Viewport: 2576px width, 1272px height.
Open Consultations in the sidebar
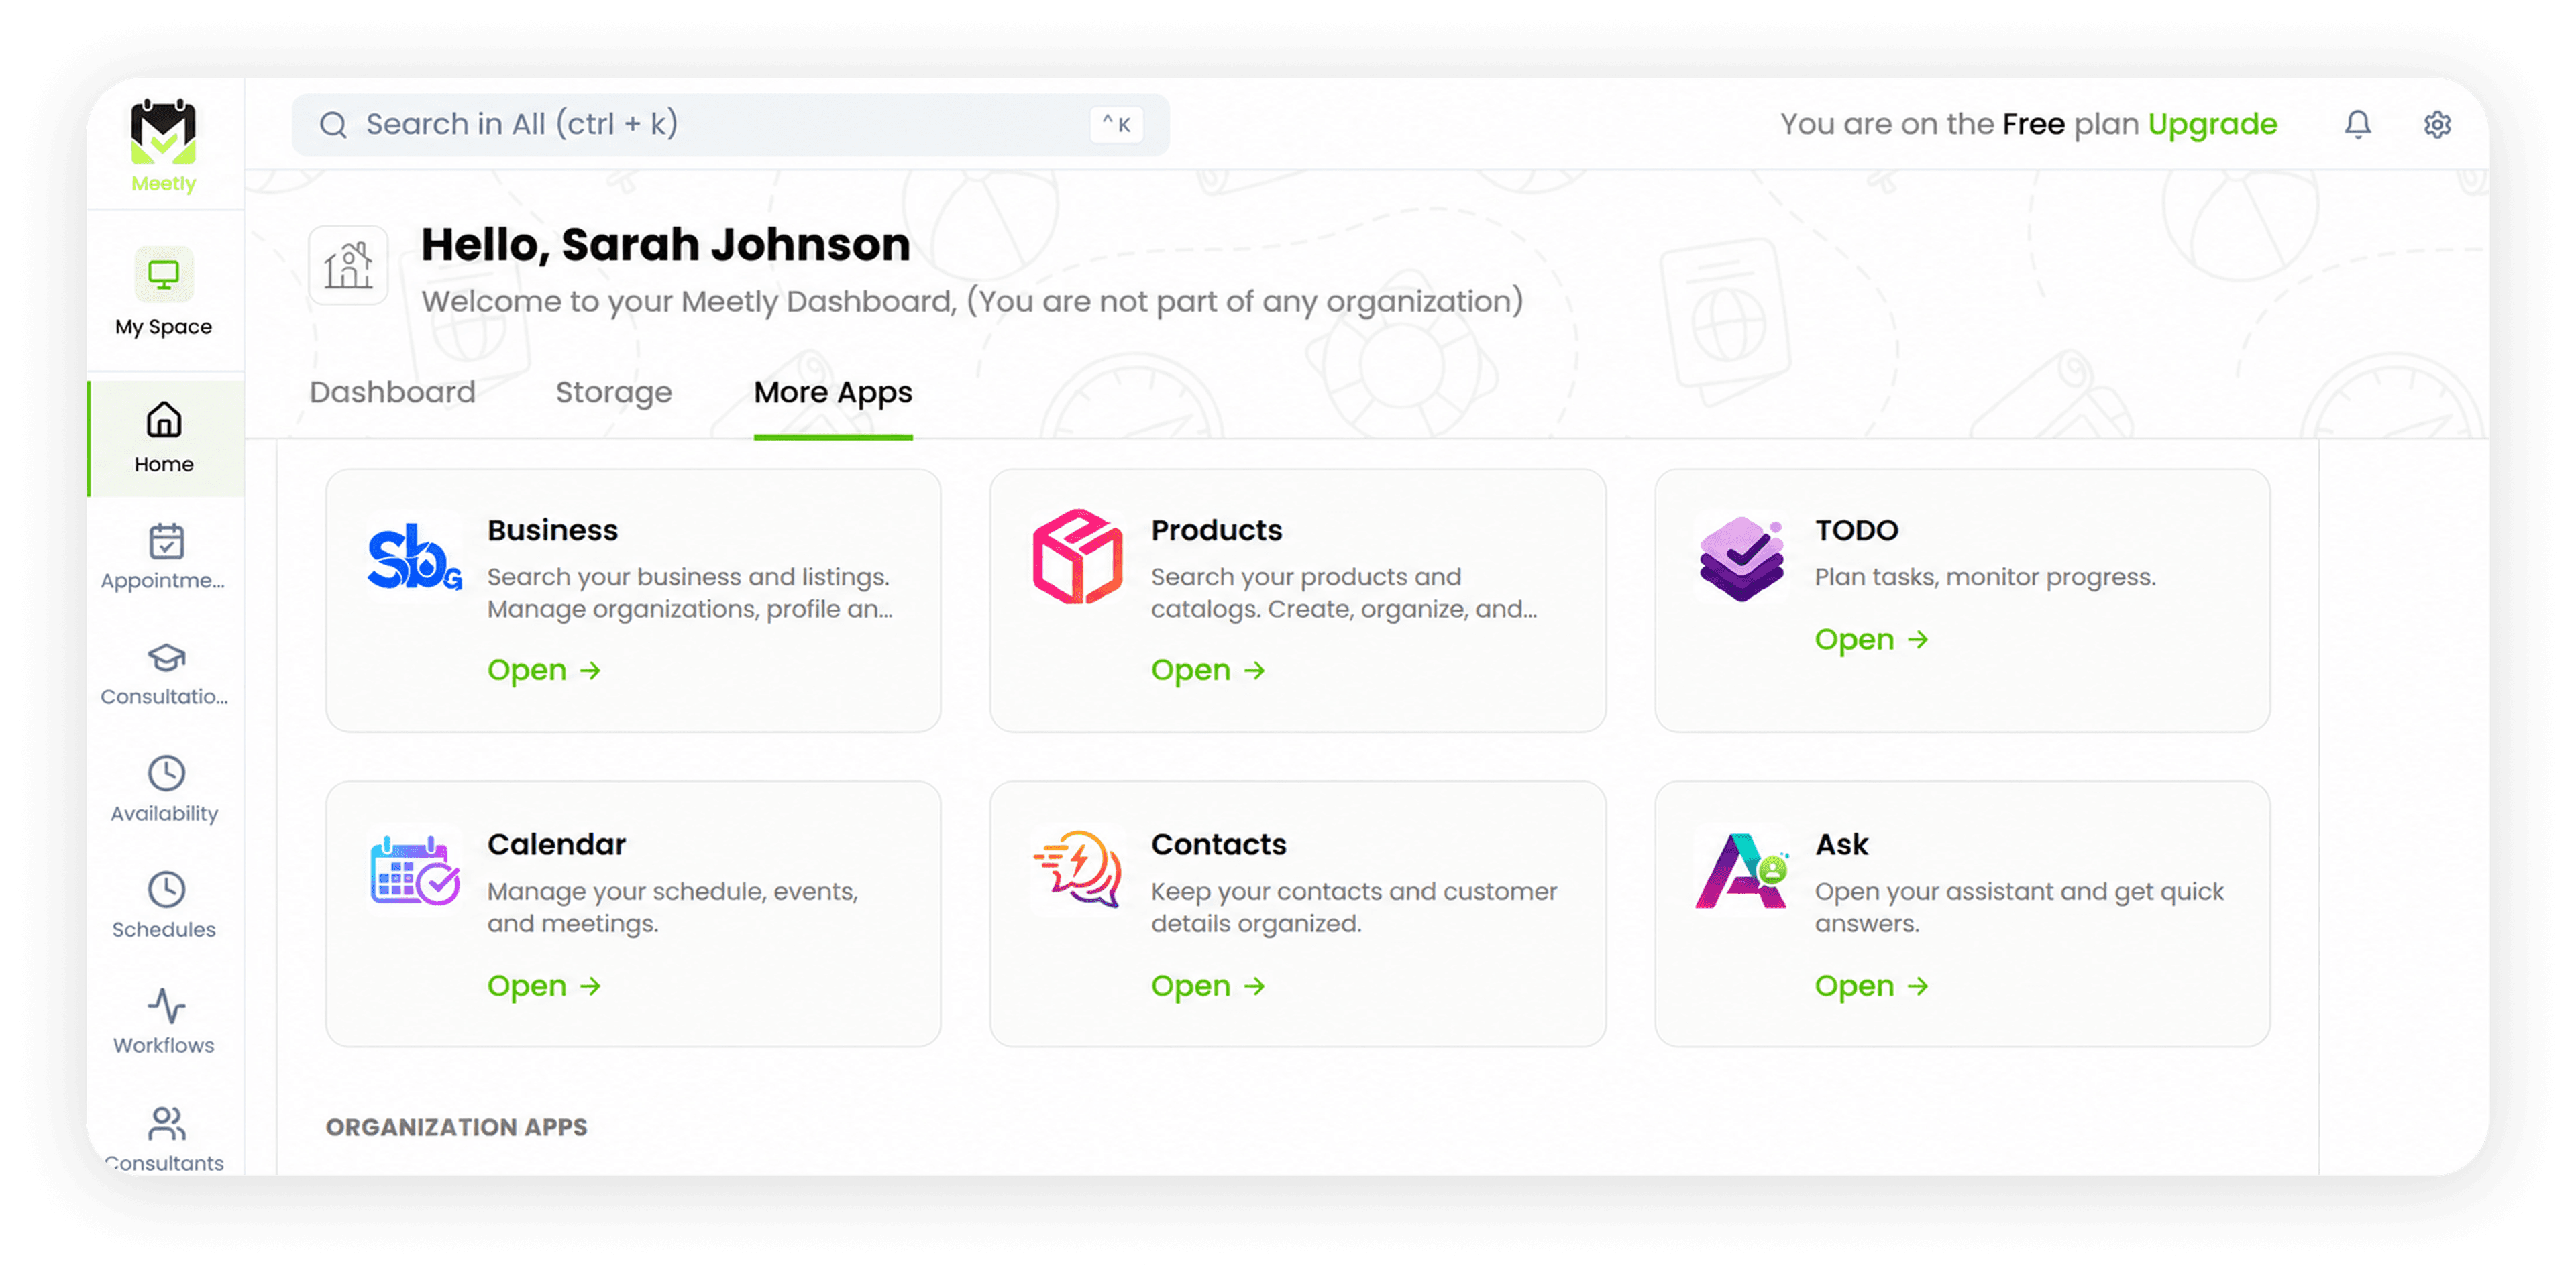click(164, 673)
